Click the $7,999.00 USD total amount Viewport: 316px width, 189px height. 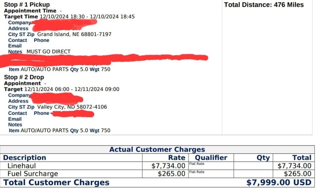[x=279, y=182]
